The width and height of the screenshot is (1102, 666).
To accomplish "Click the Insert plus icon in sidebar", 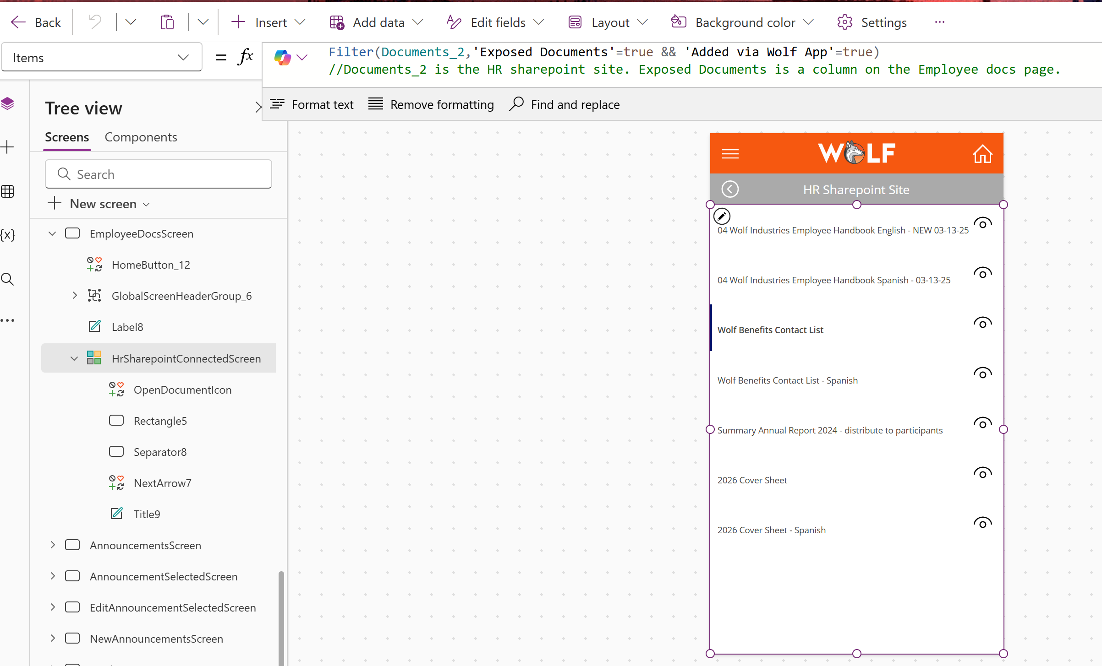I will click(8, 147).
